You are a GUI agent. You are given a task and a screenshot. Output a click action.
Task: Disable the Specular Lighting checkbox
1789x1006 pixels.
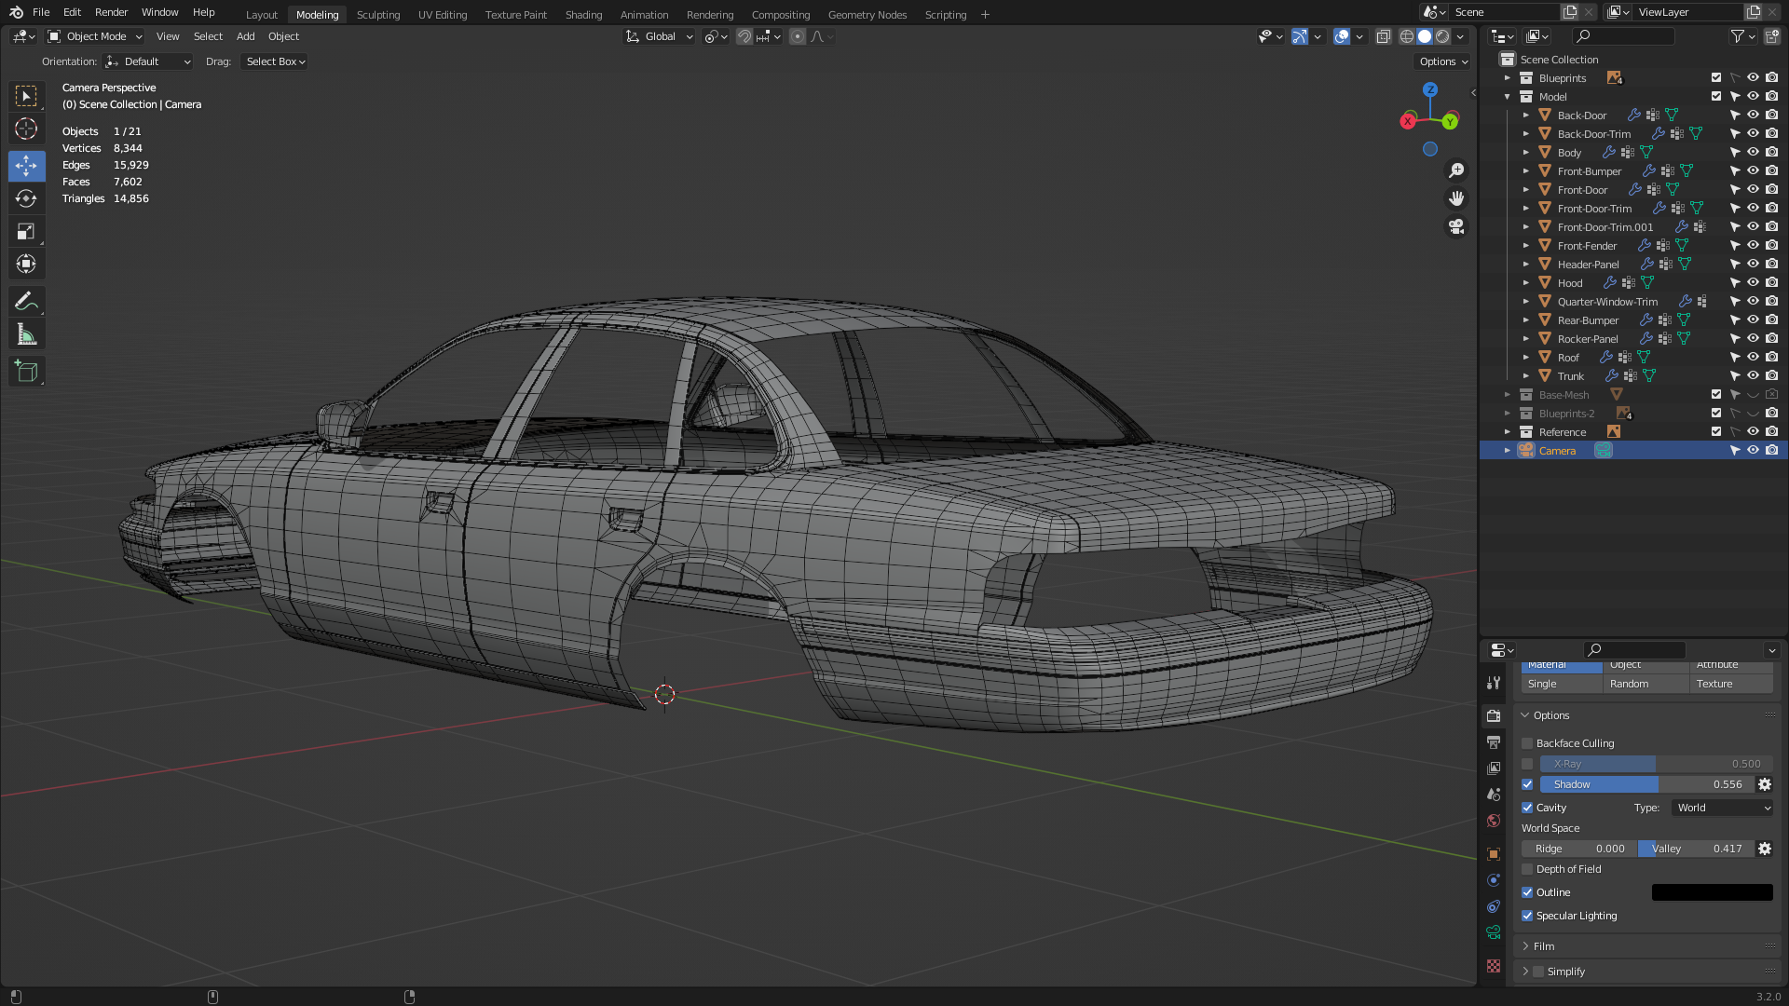coord(1527,916)
